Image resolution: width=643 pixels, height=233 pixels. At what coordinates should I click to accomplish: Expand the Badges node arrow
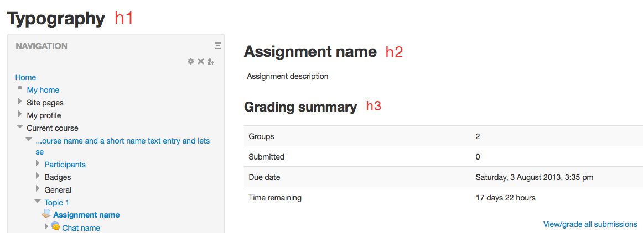38,176
